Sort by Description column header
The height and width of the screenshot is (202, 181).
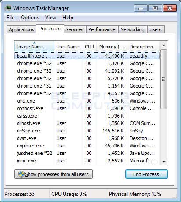(143, 47)
